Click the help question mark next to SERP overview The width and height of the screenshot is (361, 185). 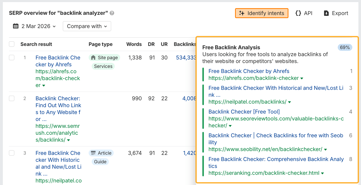(x=112, y=13)
